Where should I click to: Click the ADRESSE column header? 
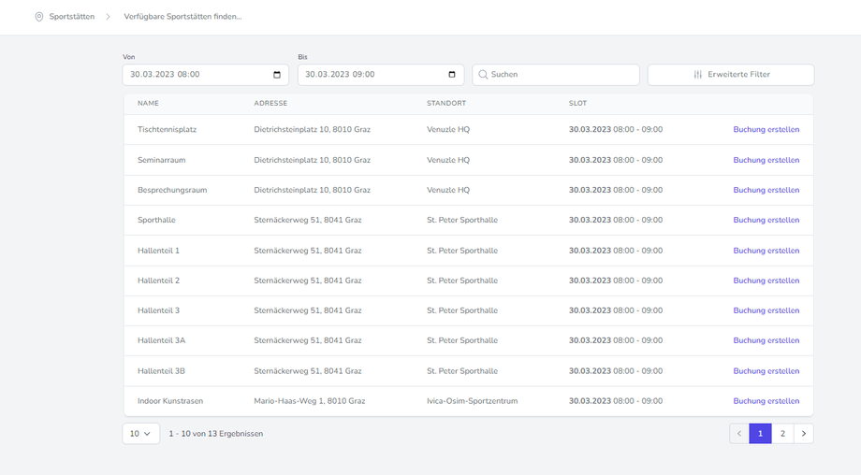(270, 103)
